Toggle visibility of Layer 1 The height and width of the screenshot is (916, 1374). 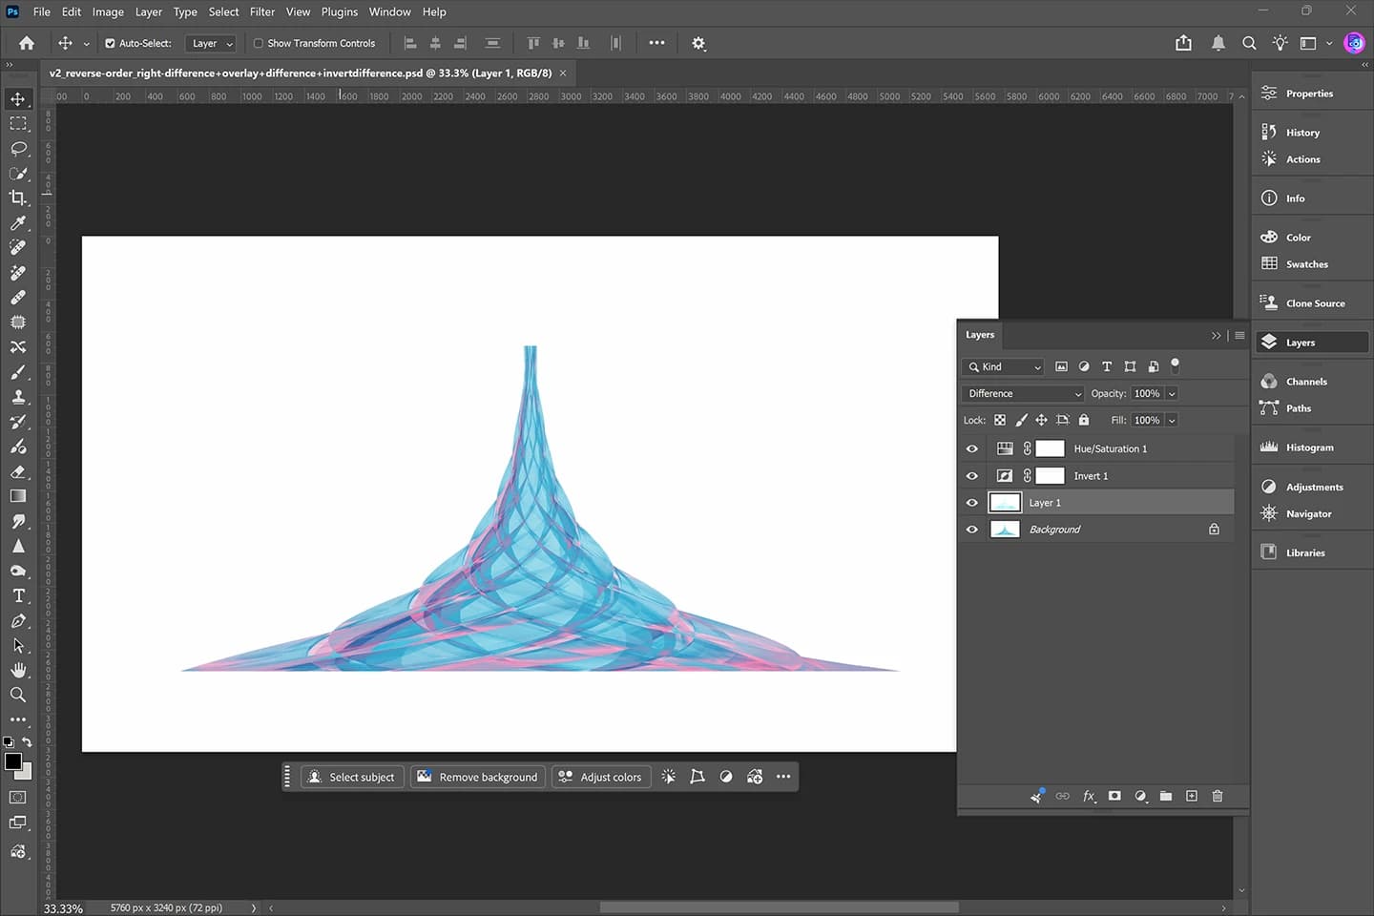(x=972, y=503)
